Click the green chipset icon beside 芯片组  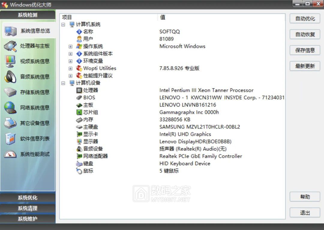pyautogui.click(x=79, y=112)
